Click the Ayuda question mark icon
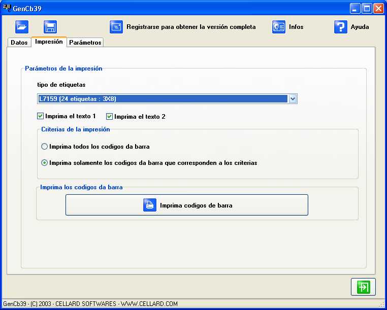 (x=340, y=27)
